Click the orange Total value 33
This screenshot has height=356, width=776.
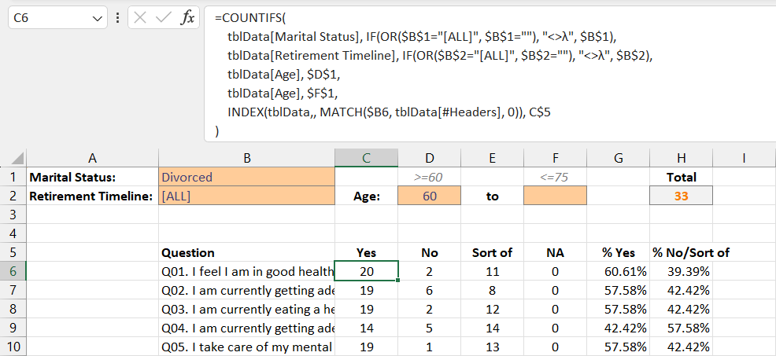[x=681, y=196]
